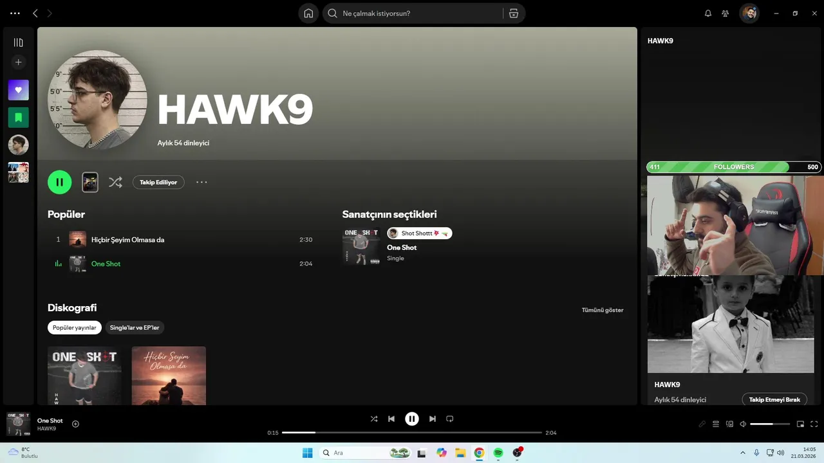Skip to the previous track
The image size is (824, 463).
[x=391, y=419]
